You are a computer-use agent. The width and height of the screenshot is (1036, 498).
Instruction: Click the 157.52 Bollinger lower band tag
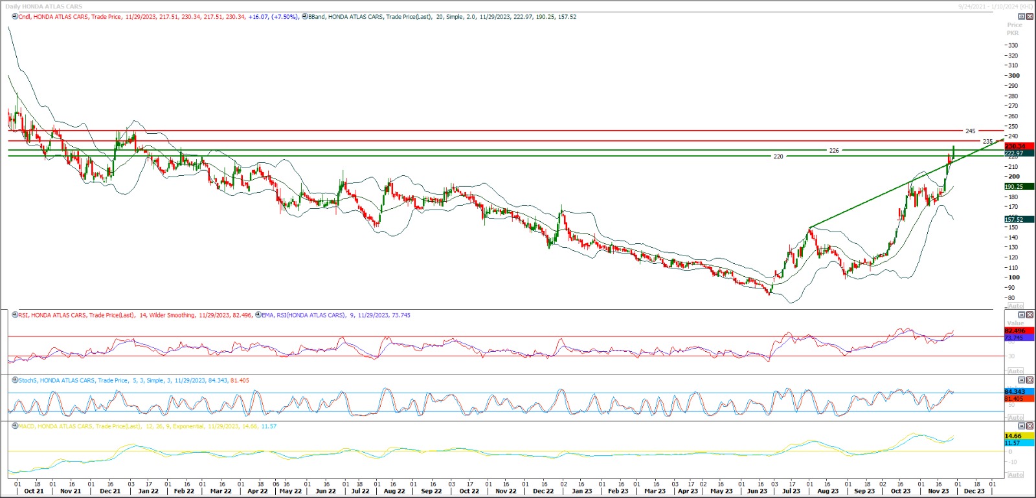click(1019, 219)
